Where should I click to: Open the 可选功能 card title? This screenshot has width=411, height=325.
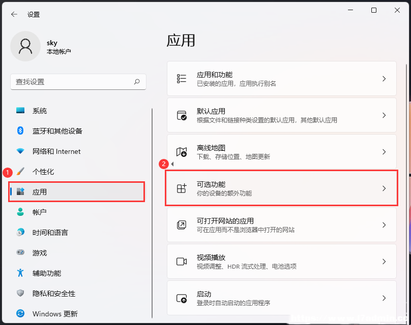[x=211, y=184]
